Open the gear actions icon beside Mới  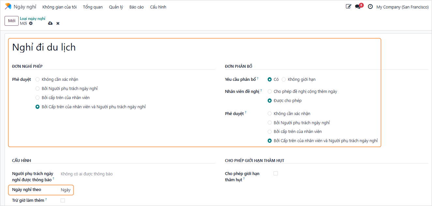(31, 23)
